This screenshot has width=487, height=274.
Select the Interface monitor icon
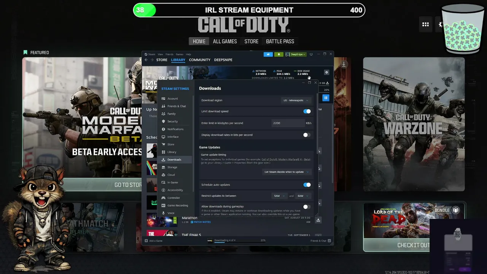point(164,137)
